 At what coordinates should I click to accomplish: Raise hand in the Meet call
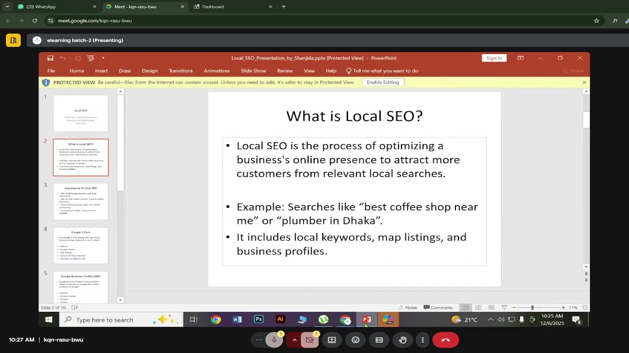(402, 340)
